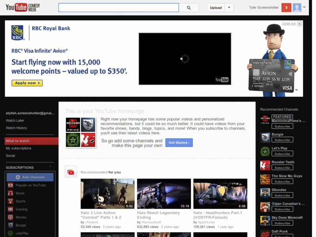Click the Tyler Screenshotter username
316x237 pixels.
pyautogui.click(x=263, y=8)
